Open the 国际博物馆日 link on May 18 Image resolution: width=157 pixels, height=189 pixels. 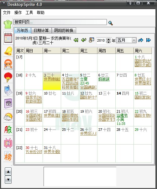pyautogui.click(x=70, y=115)
